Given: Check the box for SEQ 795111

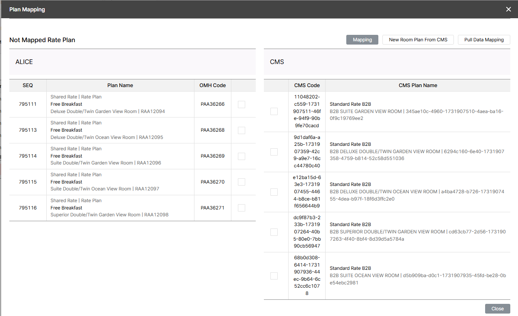Looking at the screenshot, I should tap(242, 104).
